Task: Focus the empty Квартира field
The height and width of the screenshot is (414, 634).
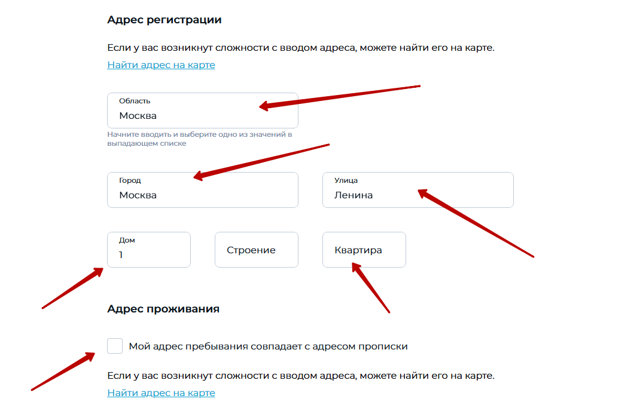Action: (x=364, y=250)
